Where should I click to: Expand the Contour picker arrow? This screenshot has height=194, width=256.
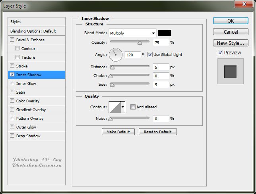pos(123,107)
